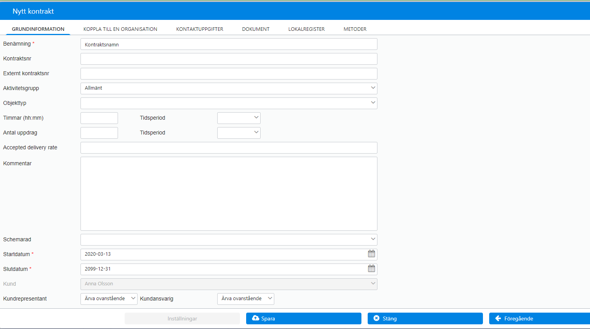Click the Benämning label
590x329 pixels.
click(17, 44)
